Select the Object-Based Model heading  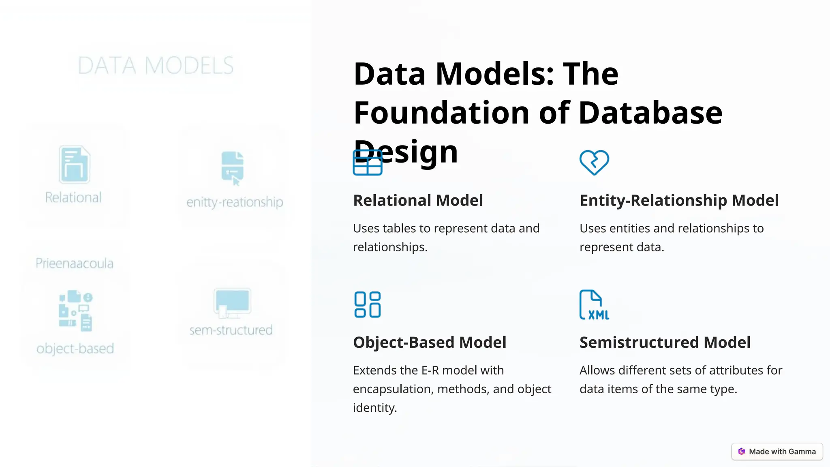[430, 342]
